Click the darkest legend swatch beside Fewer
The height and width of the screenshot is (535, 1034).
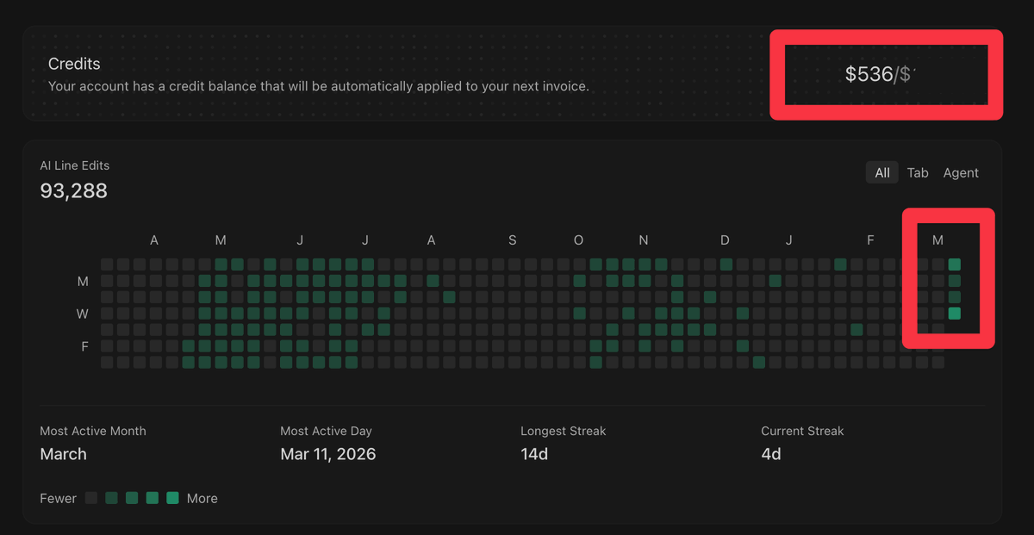(x=91, y=498)
